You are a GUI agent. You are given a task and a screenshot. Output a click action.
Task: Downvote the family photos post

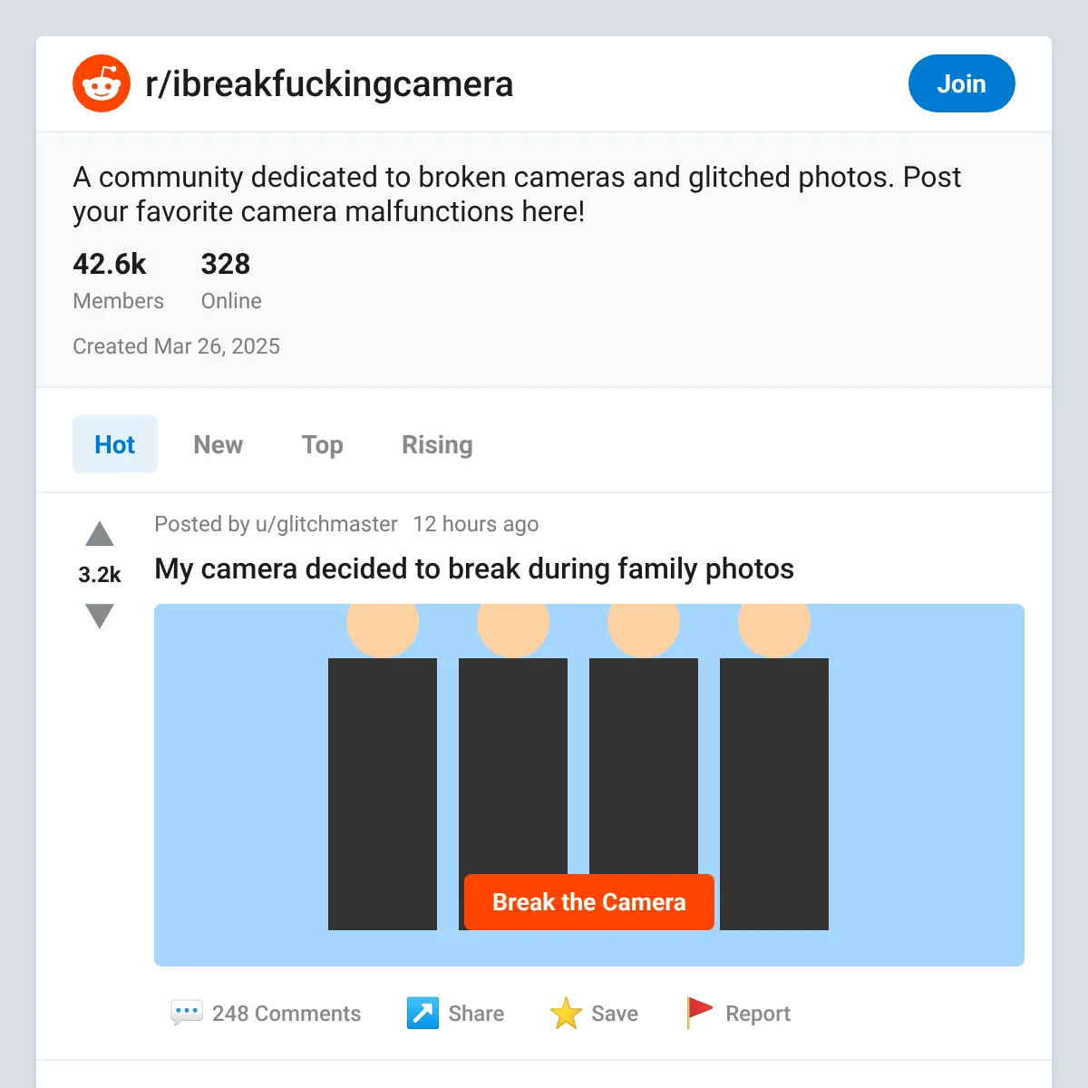point(100,617)
